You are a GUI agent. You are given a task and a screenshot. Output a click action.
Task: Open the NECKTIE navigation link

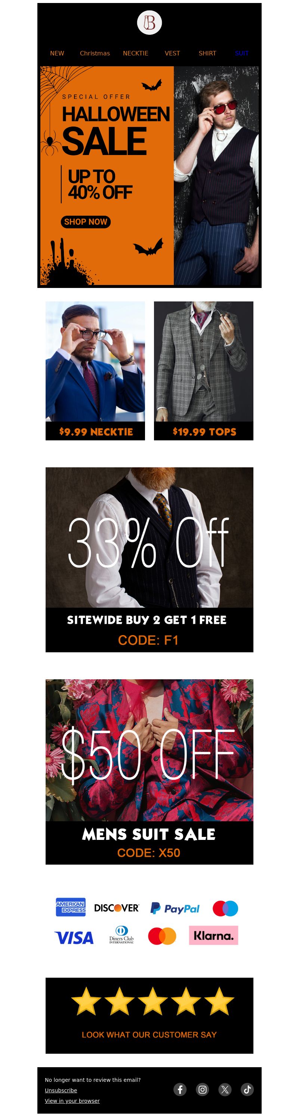[135, 53]
